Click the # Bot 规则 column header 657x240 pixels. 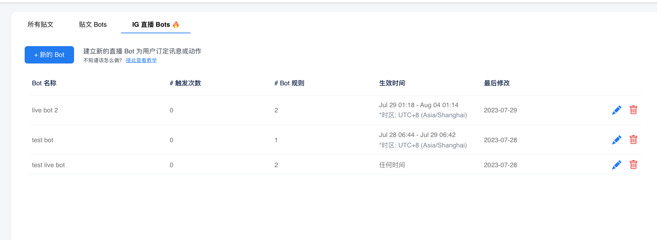[289, 83]
